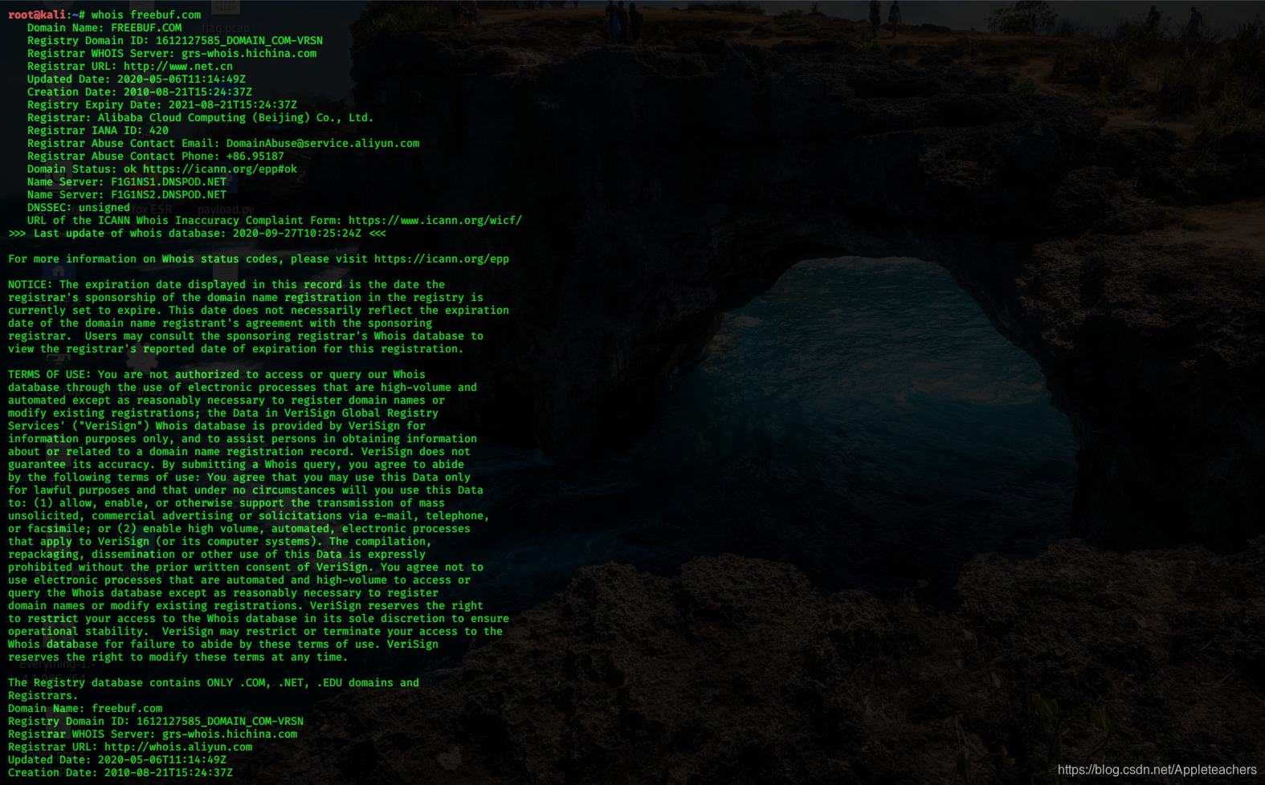Screen dimensions: 1265x785
Task: Click the Alibaba Cloud Computing registrar line
Action: [201, 117]
